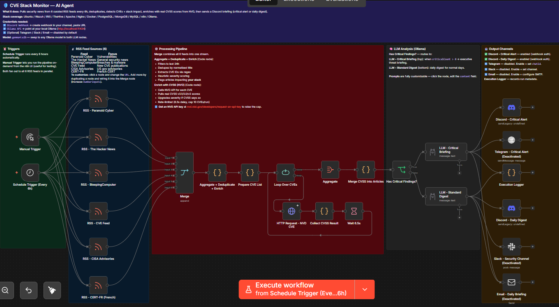Click the RSS - Paranoid Cyber node
Viewport: 559px width, 307px height.
[x=98, y=99]
